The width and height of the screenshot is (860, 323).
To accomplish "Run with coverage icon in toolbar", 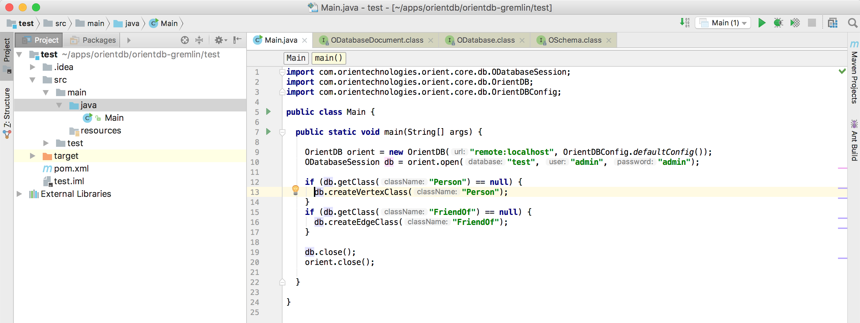I will (795, 23).
